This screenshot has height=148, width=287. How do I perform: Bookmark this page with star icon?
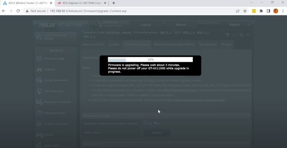[245, 11]
